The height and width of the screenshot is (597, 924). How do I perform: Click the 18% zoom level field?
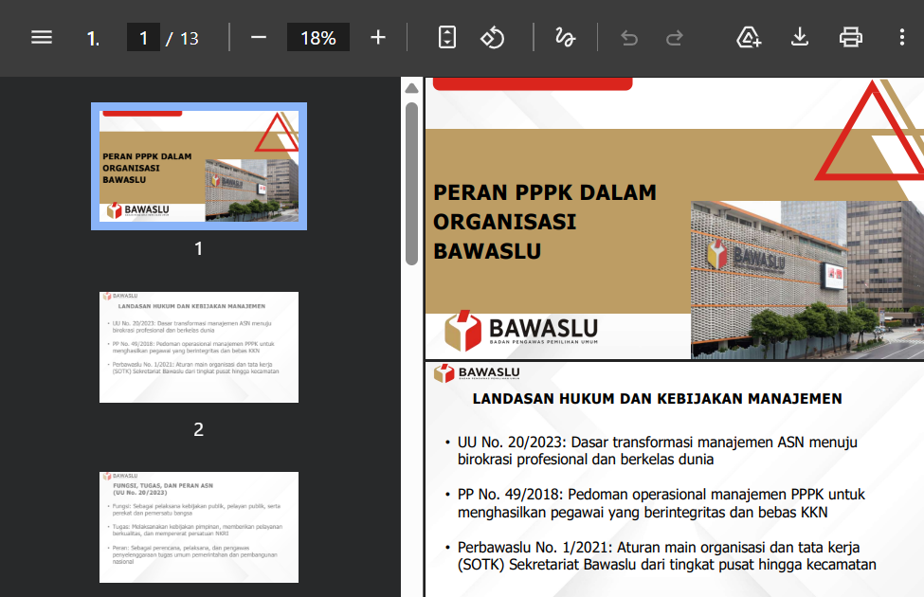point(318,38)
